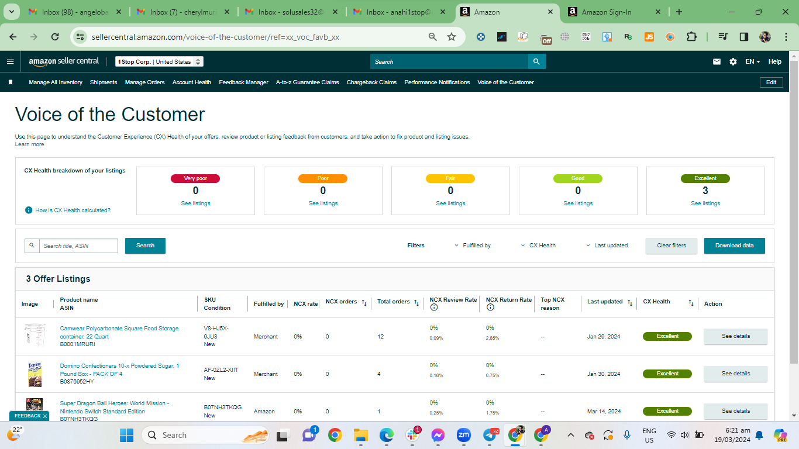
Task: Open the EN language dropdown
Action: [752, 61]
